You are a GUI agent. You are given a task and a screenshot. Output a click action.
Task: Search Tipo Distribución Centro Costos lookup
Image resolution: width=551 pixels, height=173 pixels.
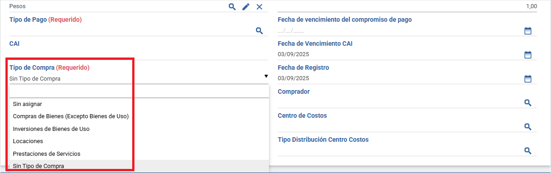527,150
